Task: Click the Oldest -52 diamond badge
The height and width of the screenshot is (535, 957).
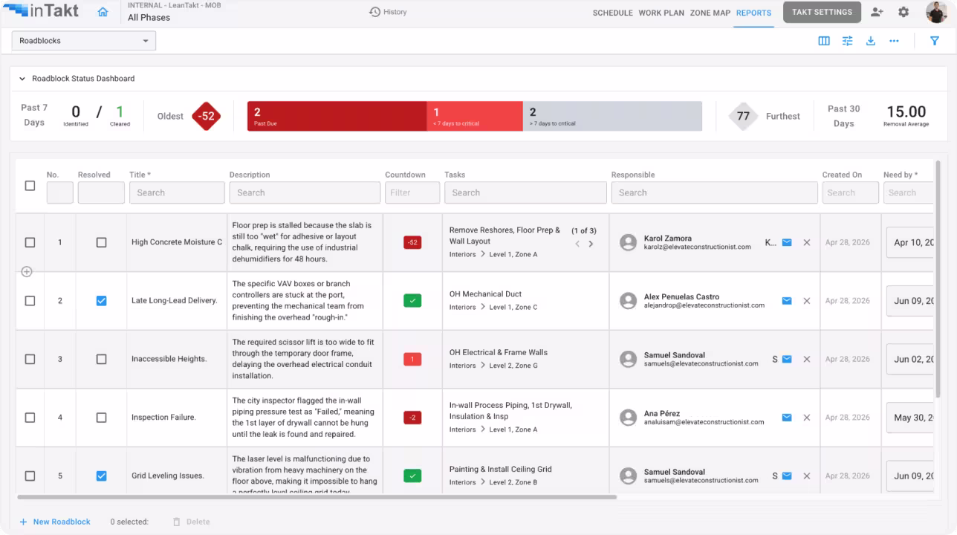Action: (206, 116)
